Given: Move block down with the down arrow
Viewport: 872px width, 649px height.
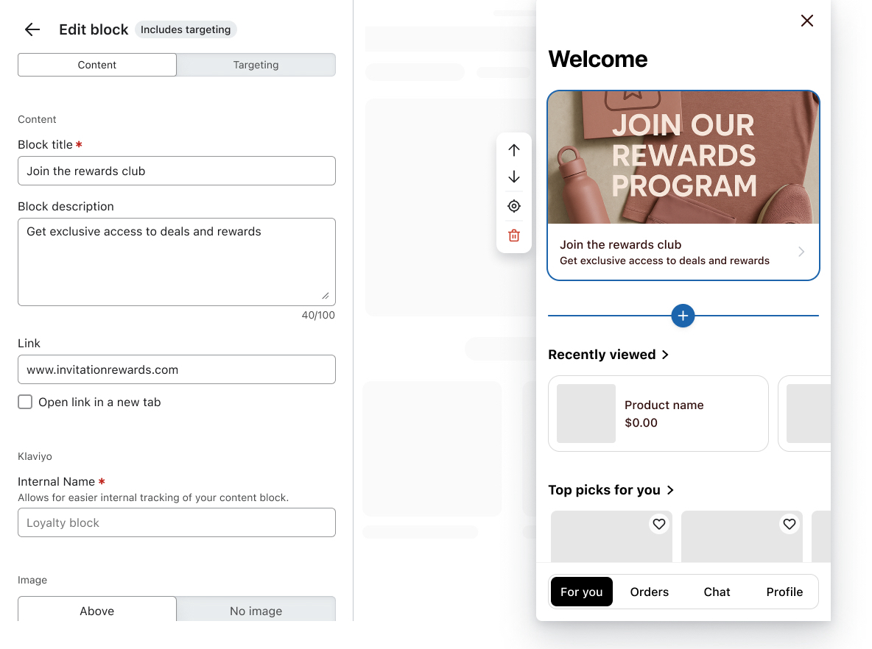Looking at the screenshot, I should click(x=514, y=177).
